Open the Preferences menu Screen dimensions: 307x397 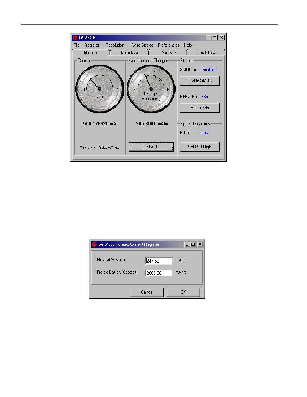pos(168,45)
